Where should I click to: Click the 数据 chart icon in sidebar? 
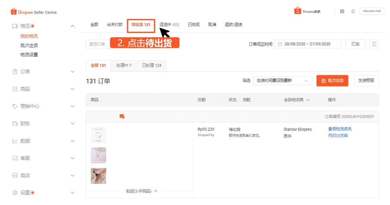(x=15, y=141)
